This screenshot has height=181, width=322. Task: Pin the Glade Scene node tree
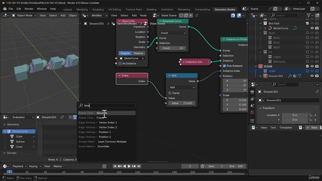197,16
